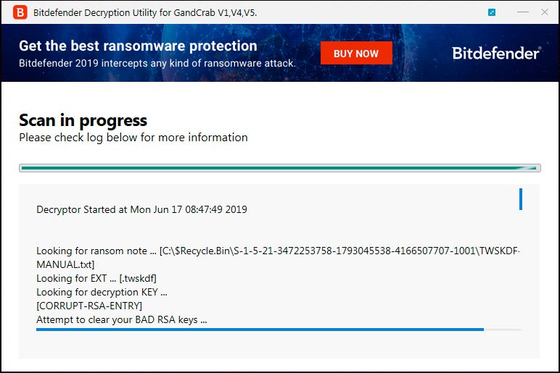The height and width of the screenshot is (373, 560).
Task: Select the 'Looking for EXT ... [.twskdf]' line
Action: pos(96,278)
